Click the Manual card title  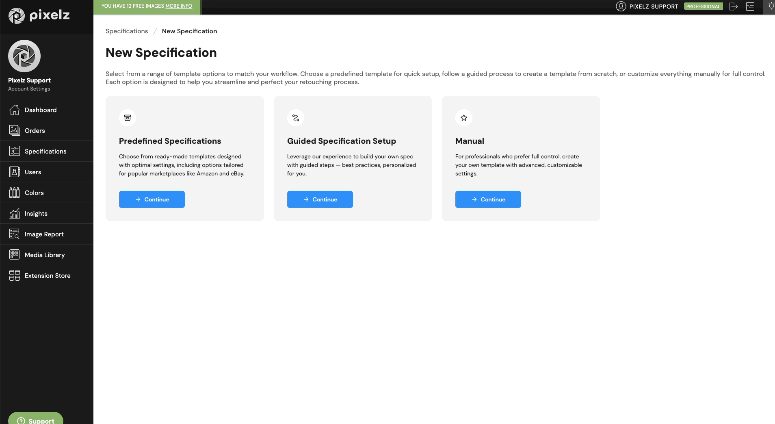pyautogui.click(x=470, y=141)
